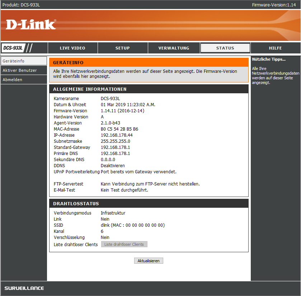301x296 pixels.
Task: Click the Verbindungsmodus value Infrastruktur
Action: point(113,213)
